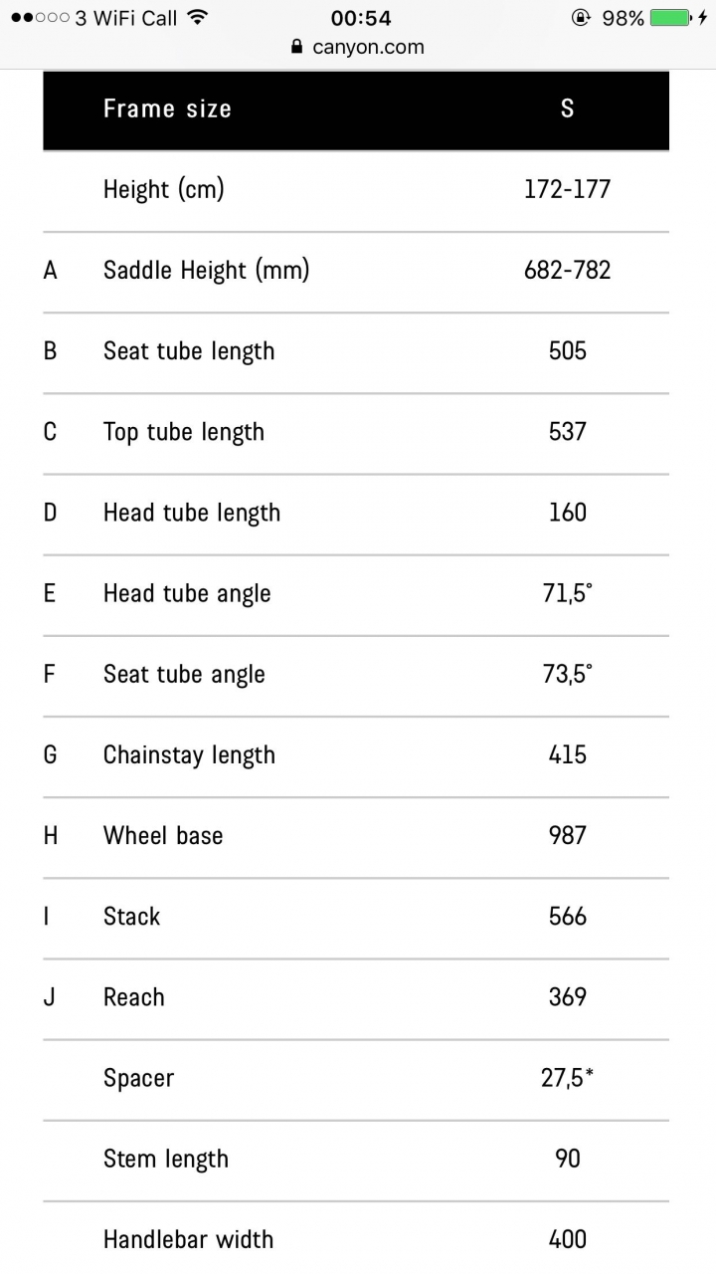Screen dimensions: 716x1274
Task: Tap the rotation lock icon
Action: pyautogui.click(x=581, y=18)
